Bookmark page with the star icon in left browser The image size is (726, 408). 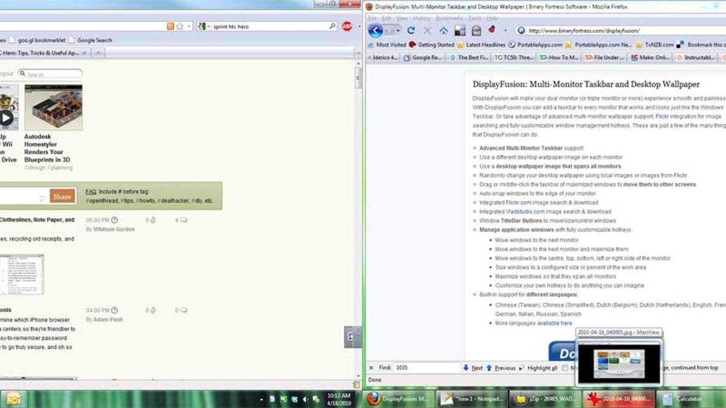click(x=180, y=27)
